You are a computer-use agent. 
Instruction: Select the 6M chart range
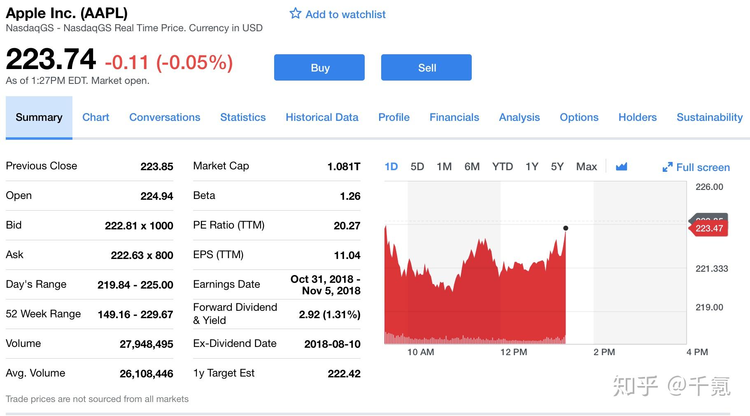[472, 166]
